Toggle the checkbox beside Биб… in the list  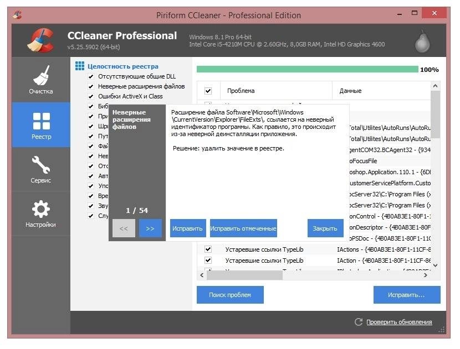click(91, 107)
